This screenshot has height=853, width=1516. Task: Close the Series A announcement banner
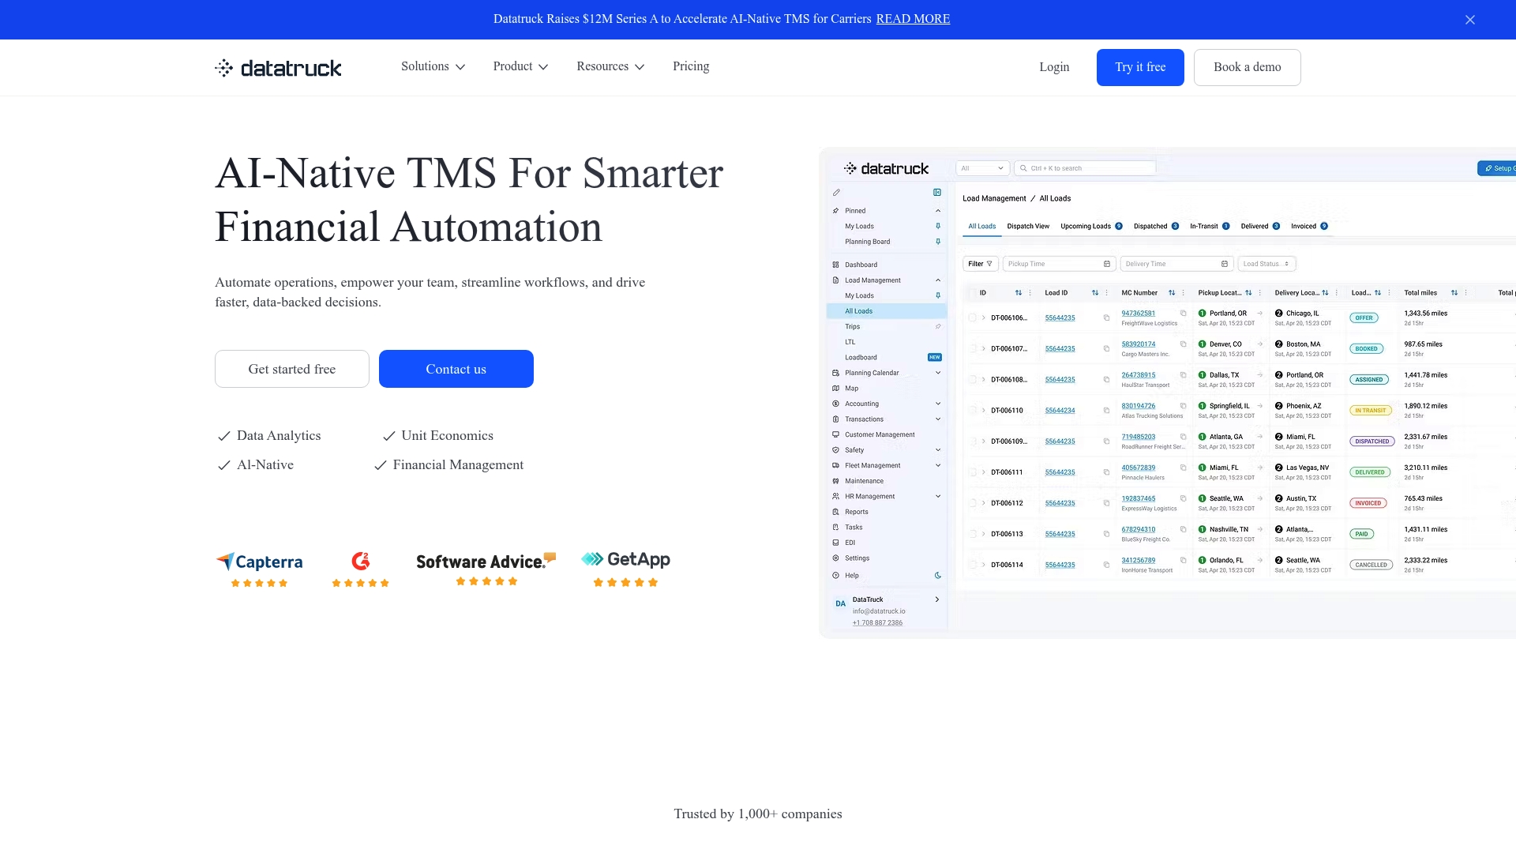pyautogui.click(x=1469, y=20)
